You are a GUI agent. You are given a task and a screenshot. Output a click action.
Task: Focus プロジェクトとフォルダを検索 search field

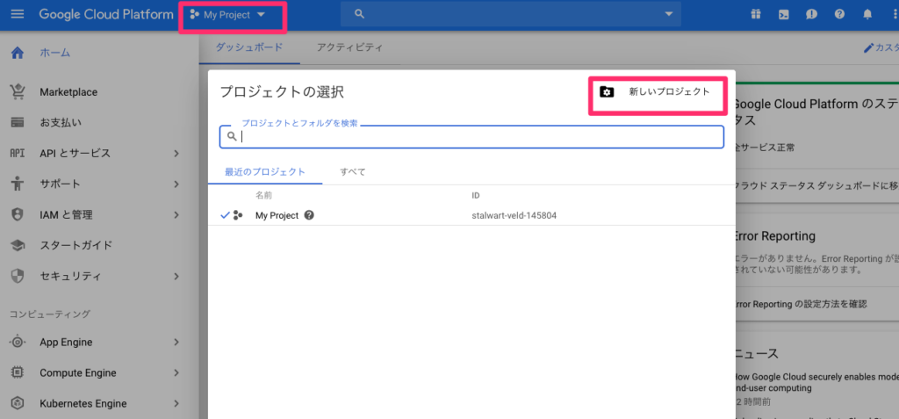pyautogui.click(x=471, y=137)
